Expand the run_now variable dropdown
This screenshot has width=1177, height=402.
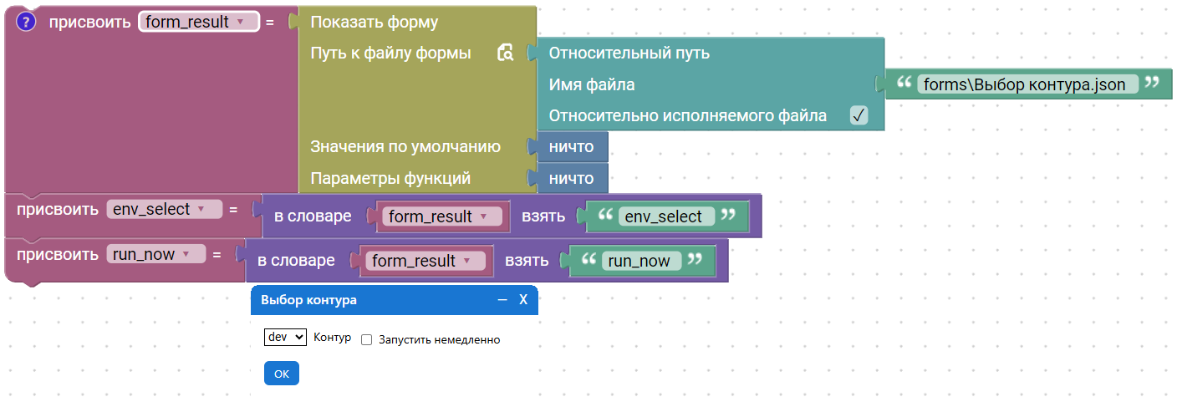point(186,254)
